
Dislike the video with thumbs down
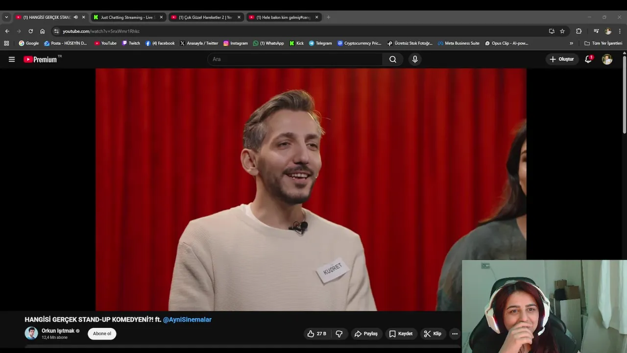coord(339,334)
